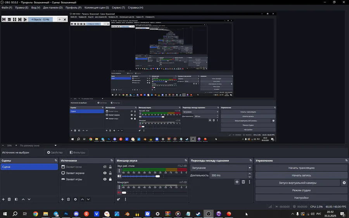Zoom out preview with minus icon
The image size is (349, 218).
tap(3, 146)
